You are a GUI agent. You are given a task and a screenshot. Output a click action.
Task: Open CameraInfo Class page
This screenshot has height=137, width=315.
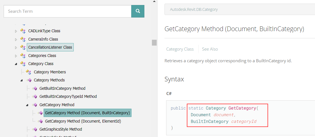(43, 39)
